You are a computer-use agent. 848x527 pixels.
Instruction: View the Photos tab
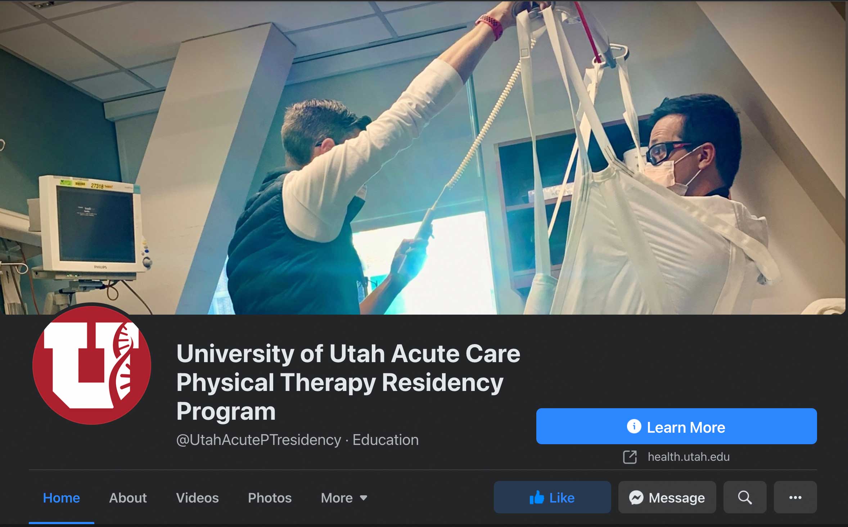tap(270, 498)
